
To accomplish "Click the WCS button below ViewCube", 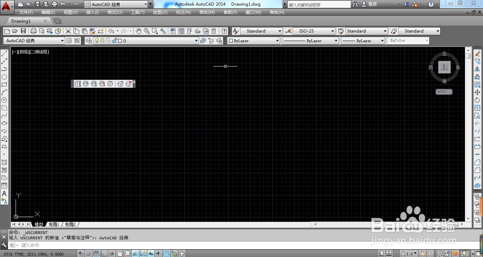I will click(444, 92).
